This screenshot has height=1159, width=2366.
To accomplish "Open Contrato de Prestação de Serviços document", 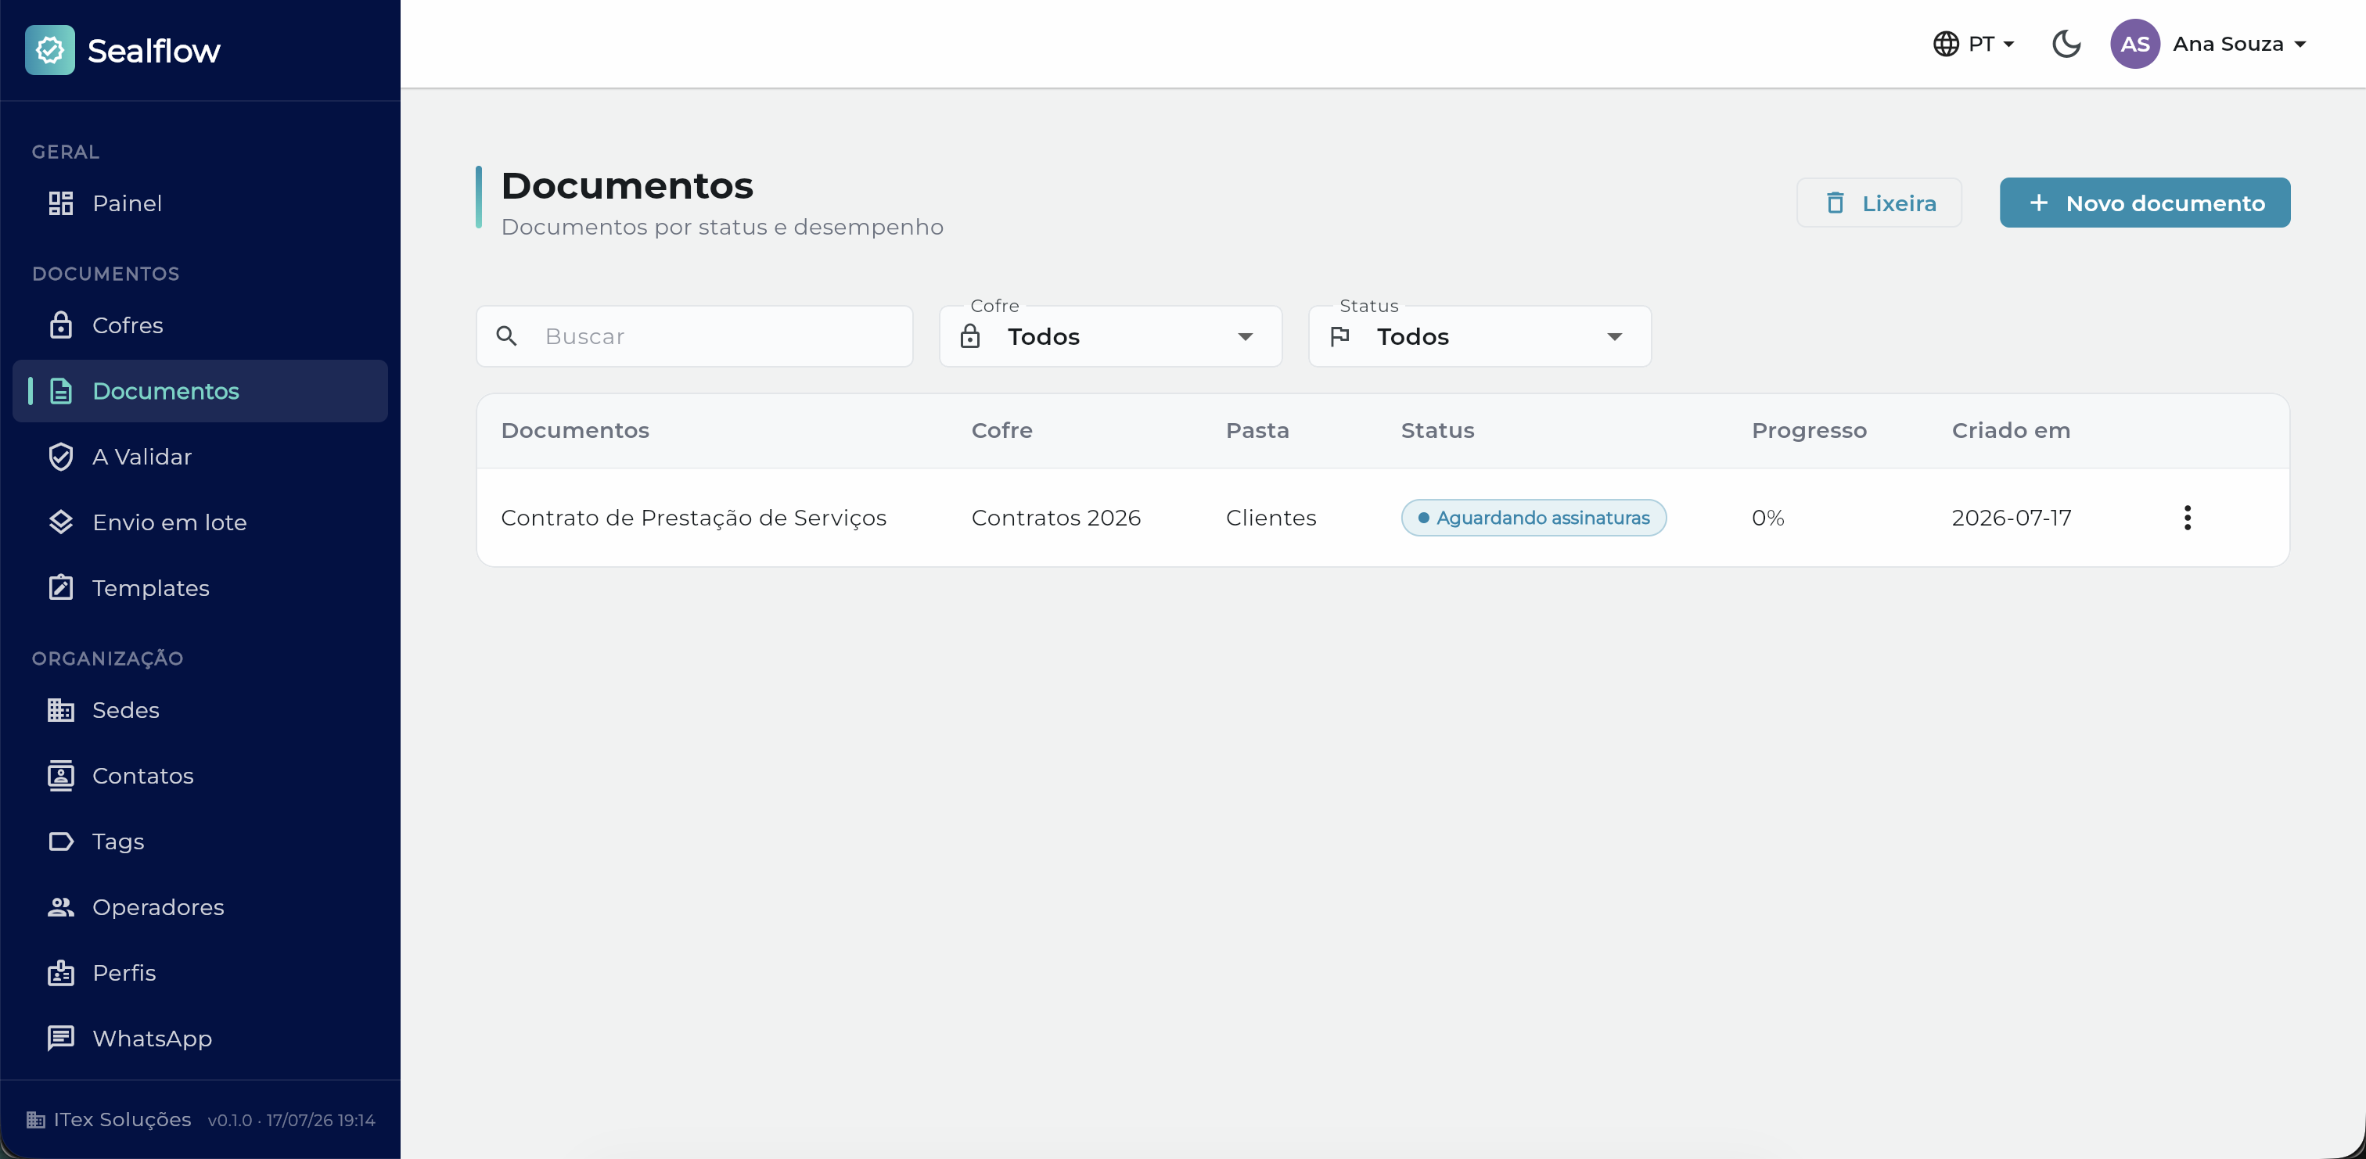I will coord(693,518).
